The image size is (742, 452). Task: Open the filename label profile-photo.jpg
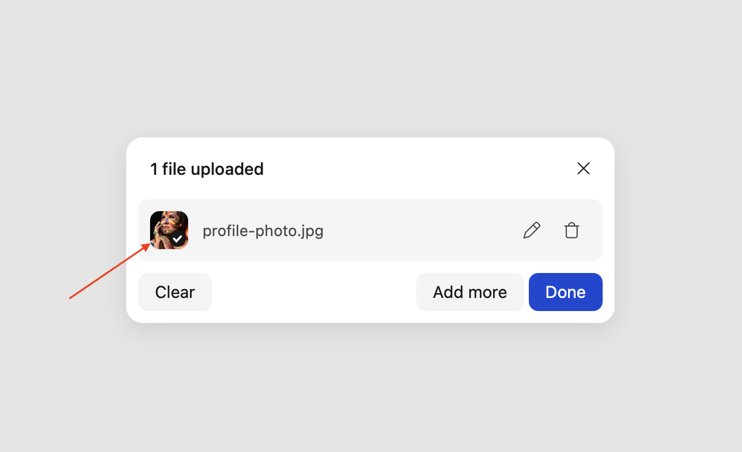(263, 231)
